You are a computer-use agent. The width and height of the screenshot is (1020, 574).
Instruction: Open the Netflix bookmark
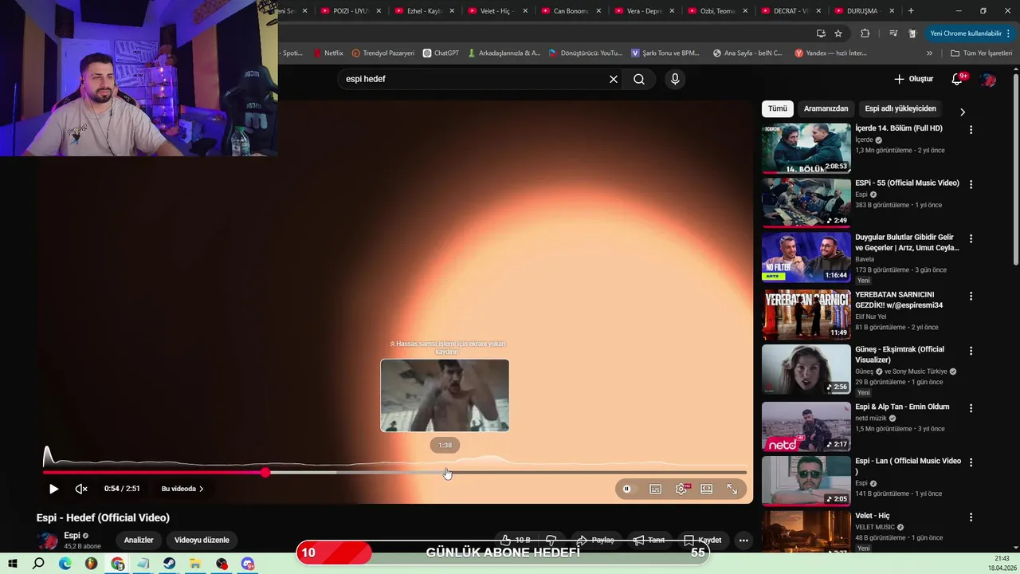click(328, 53)
